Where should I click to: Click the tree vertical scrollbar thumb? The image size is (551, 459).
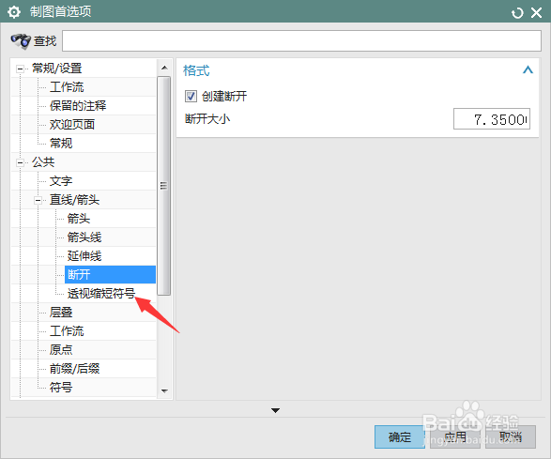163,186
